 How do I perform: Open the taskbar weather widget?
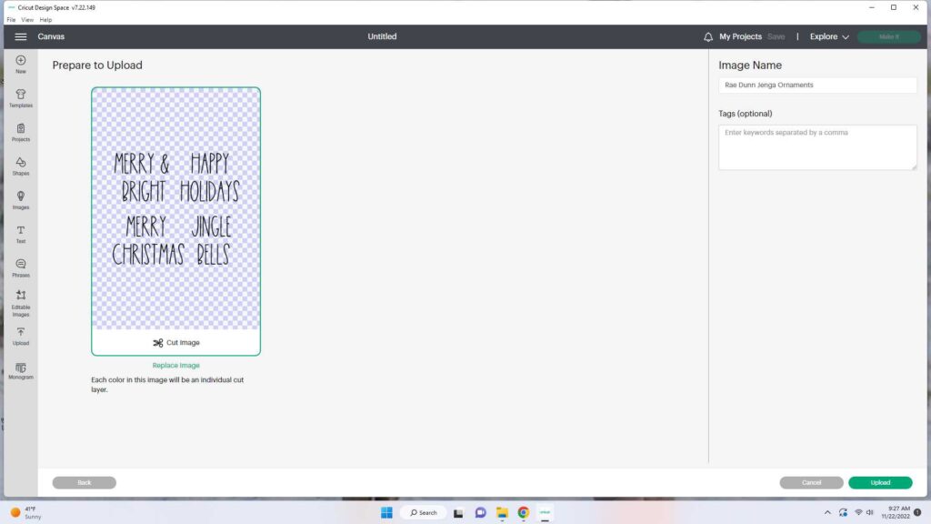pos(26,513)
